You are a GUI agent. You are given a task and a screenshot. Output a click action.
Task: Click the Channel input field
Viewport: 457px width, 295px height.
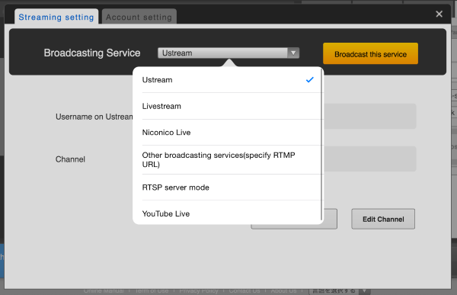pyautogui.click(x=370, y=159)
